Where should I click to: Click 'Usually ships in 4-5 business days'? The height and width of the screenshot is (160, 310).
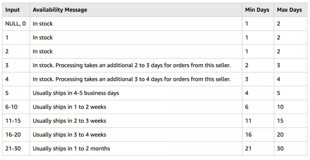(75, 93)
